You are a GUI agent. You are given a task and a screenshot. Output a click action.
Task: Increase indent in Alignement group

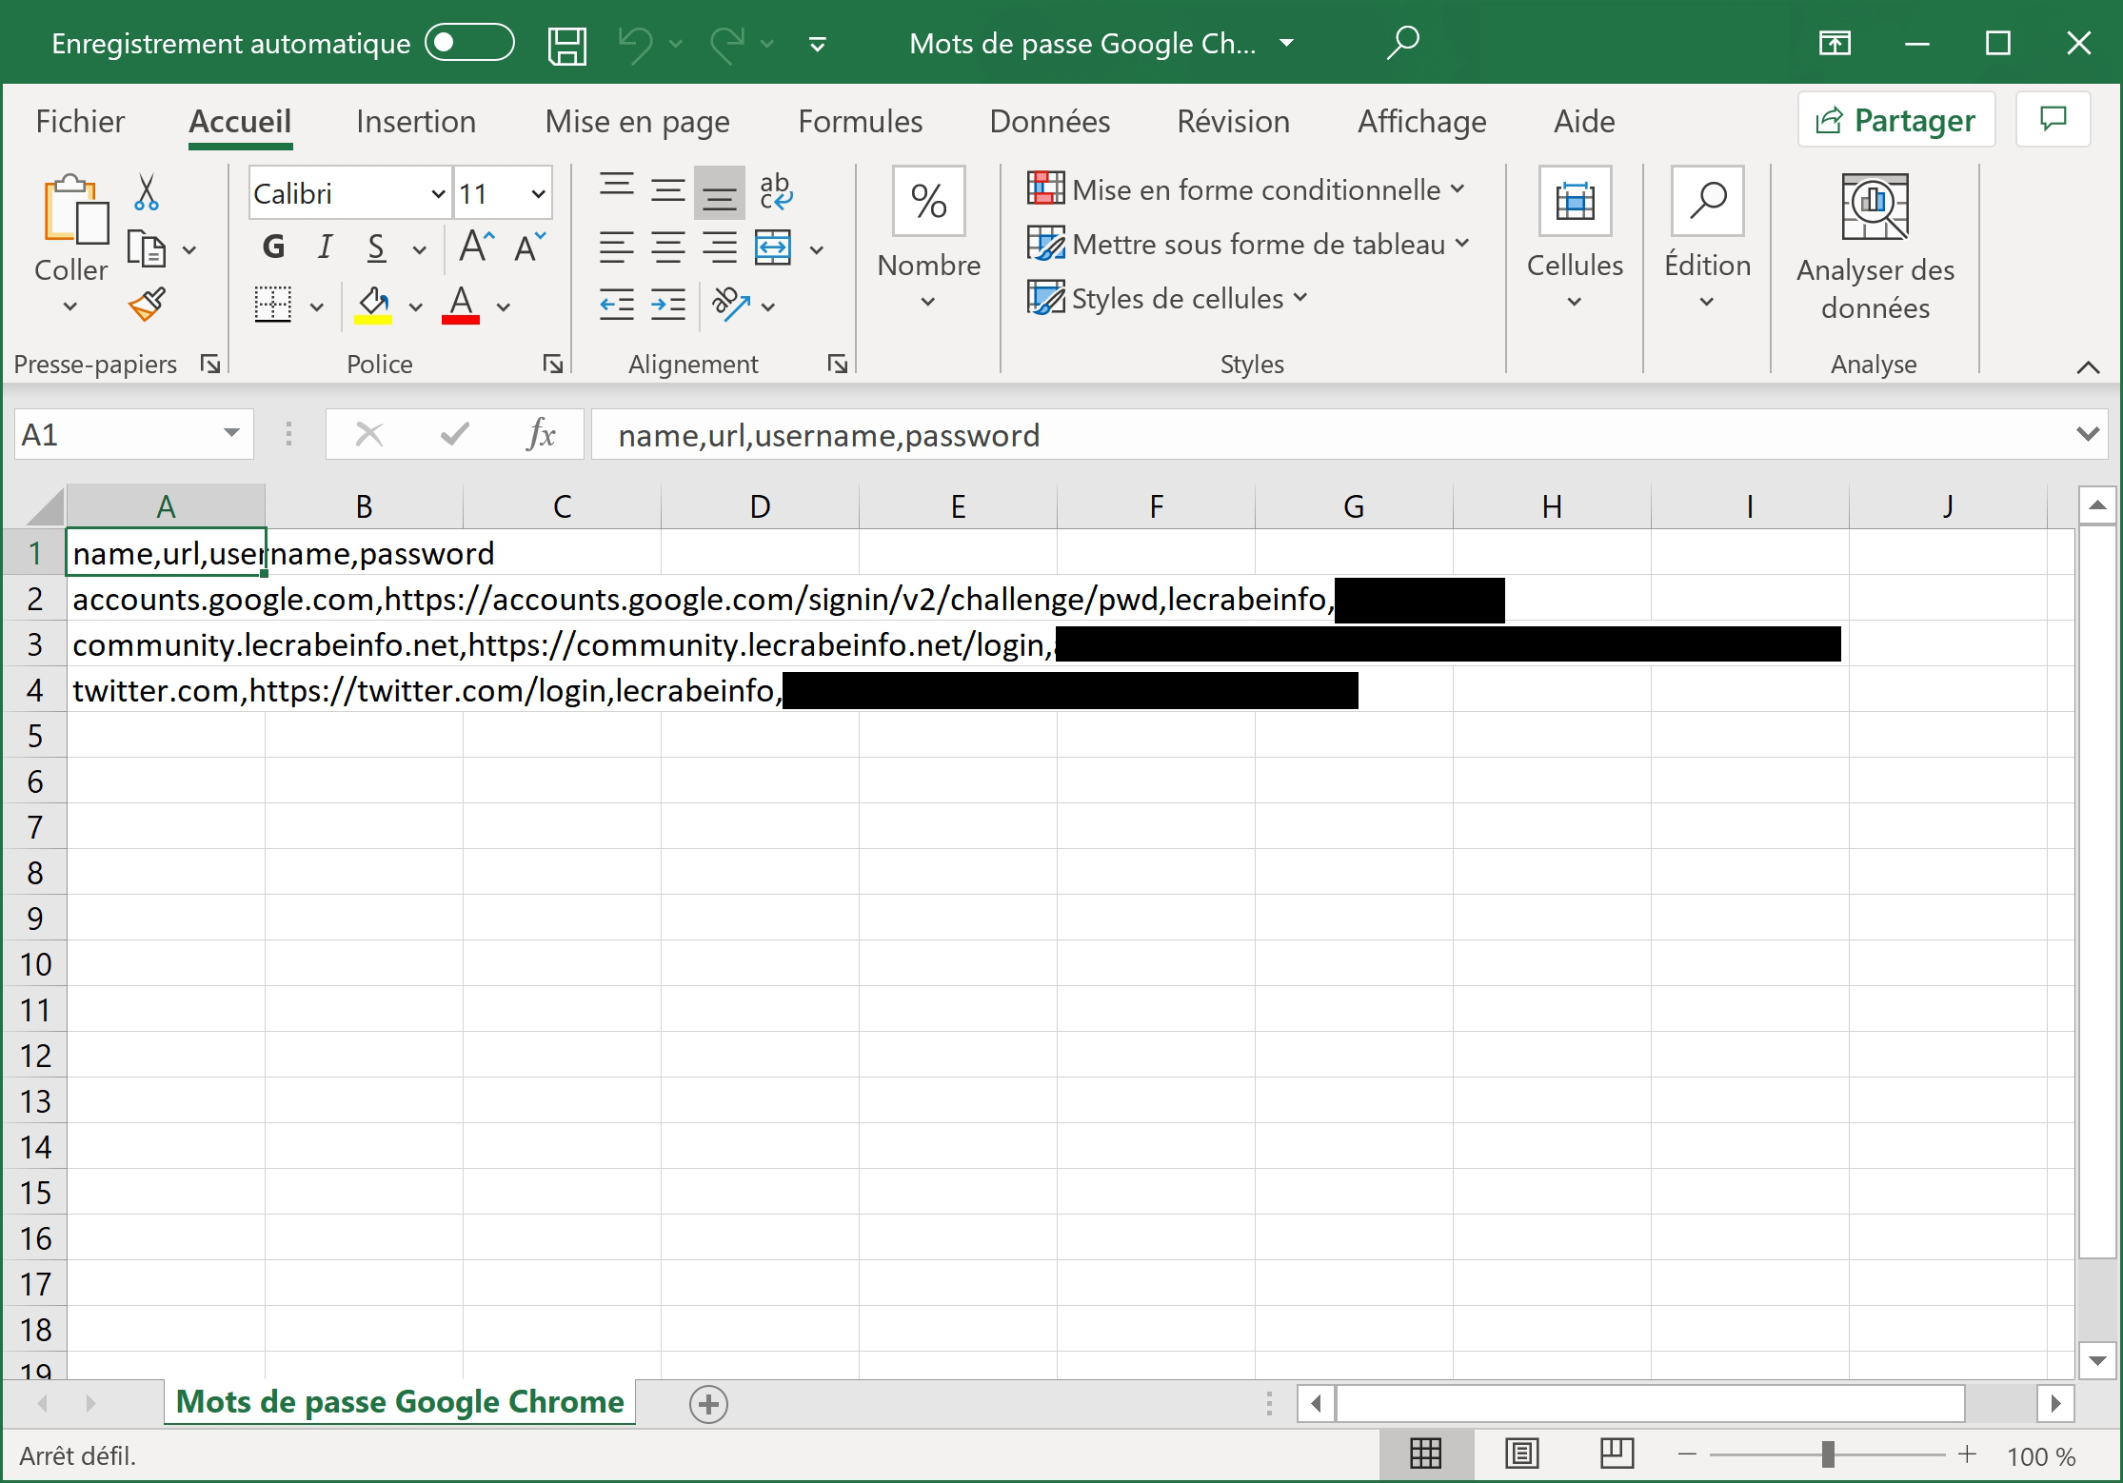coord(668,305)
